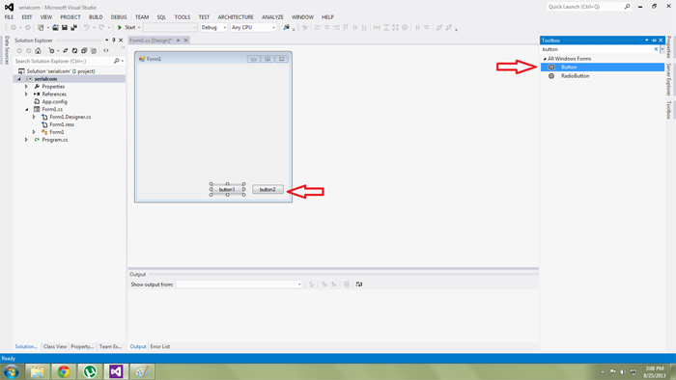Clear the Toolbox search text
676x380 pixels.
656,49
